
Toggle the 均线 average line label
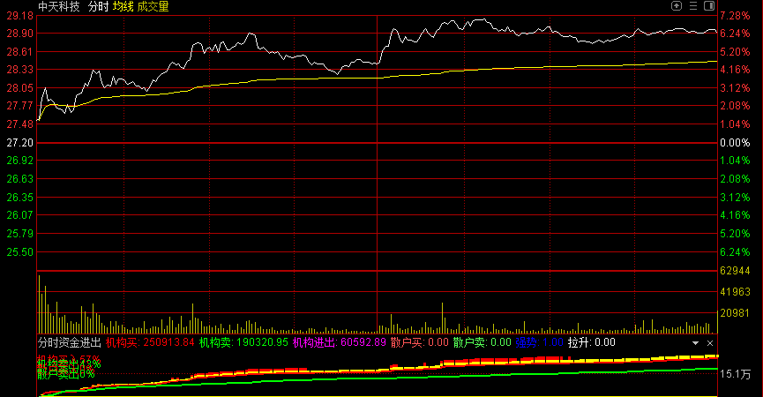coord(123,6)
